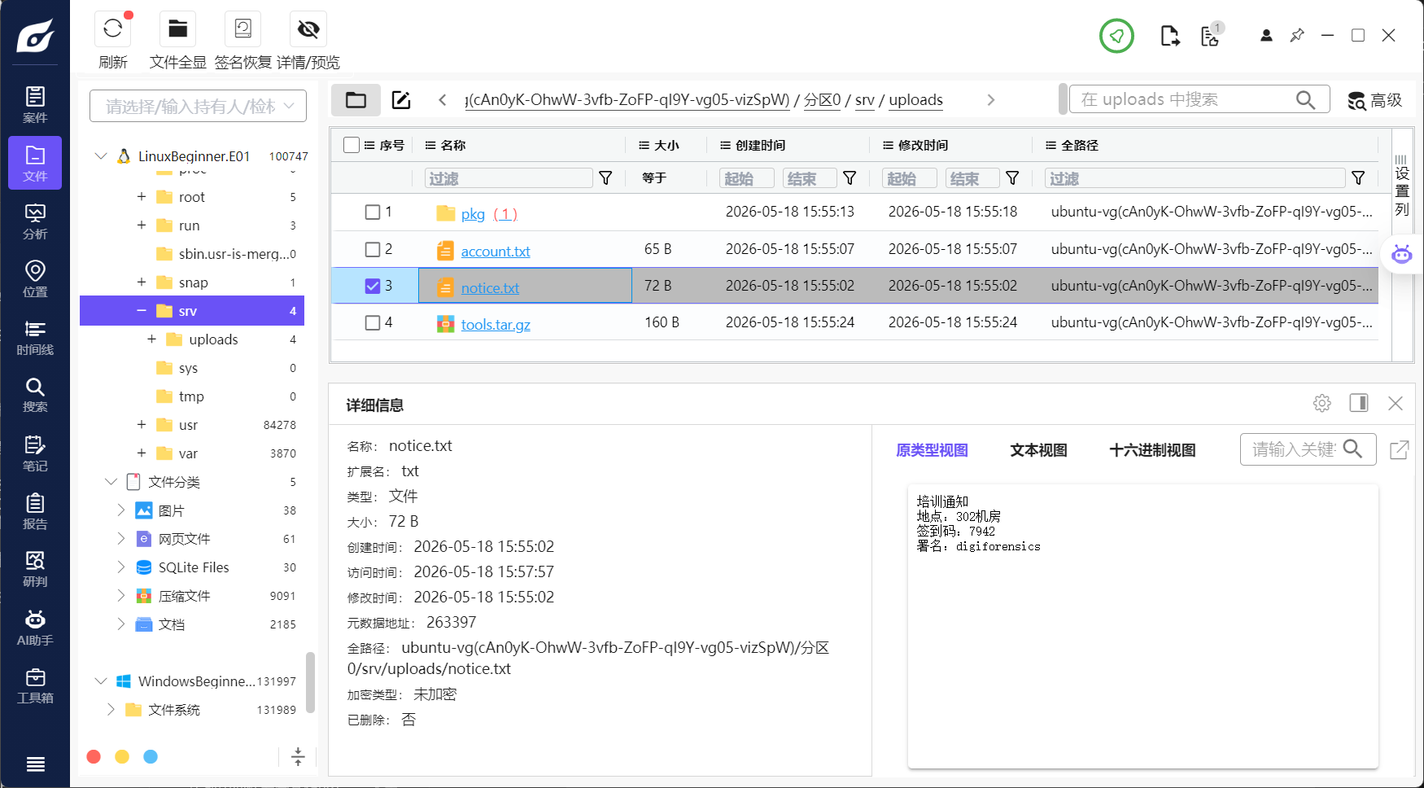Click the user account icon
The width and height of the screenshot is (1424, 788).
[1266, 36]
